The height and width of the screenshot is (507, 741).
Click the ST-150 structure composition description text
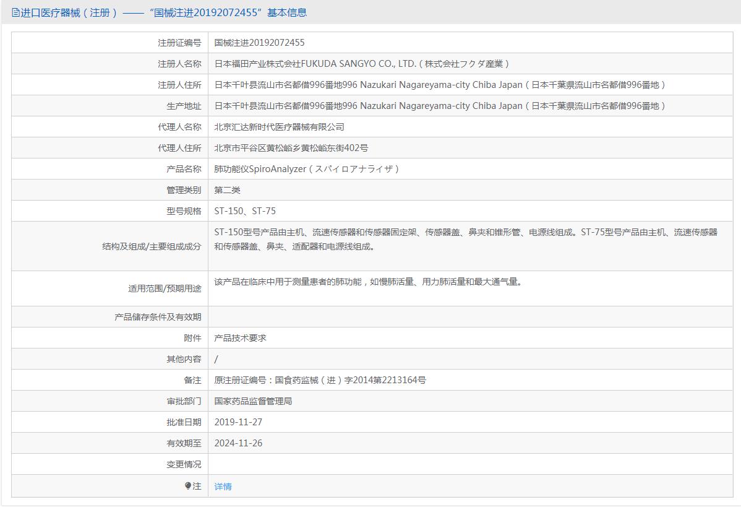[x=466, y=240]
